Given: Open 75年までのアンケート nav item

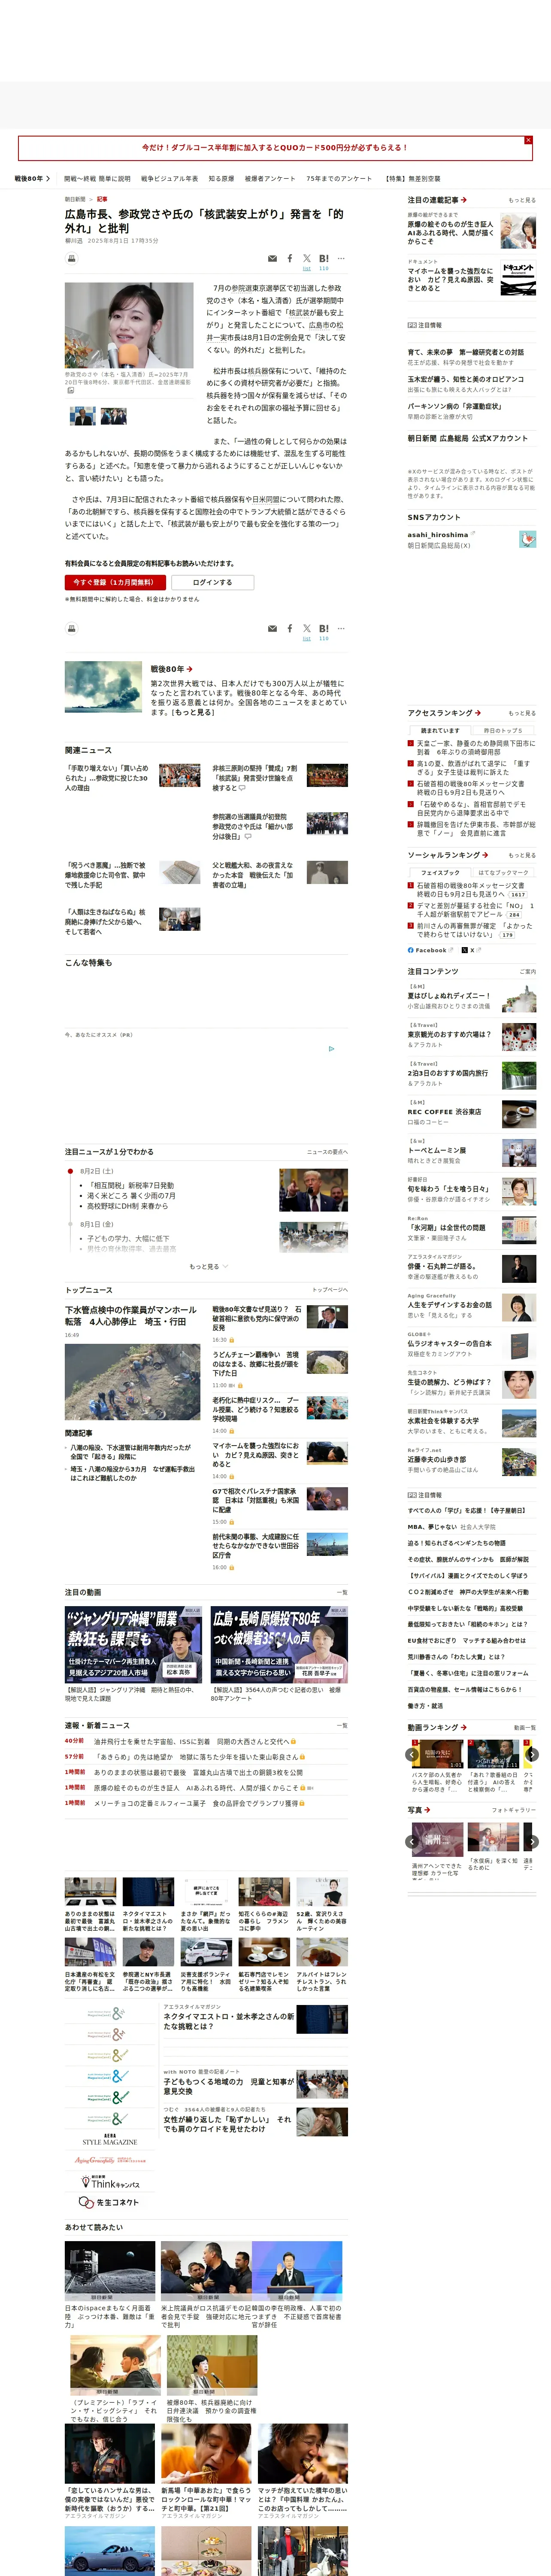Looking at the screenshot, I should pyautogui.click(x=339, y=179).
